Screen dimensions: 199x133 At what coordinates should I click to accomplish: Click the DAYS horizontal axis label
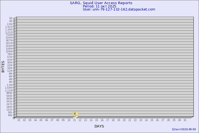point(99,126)
